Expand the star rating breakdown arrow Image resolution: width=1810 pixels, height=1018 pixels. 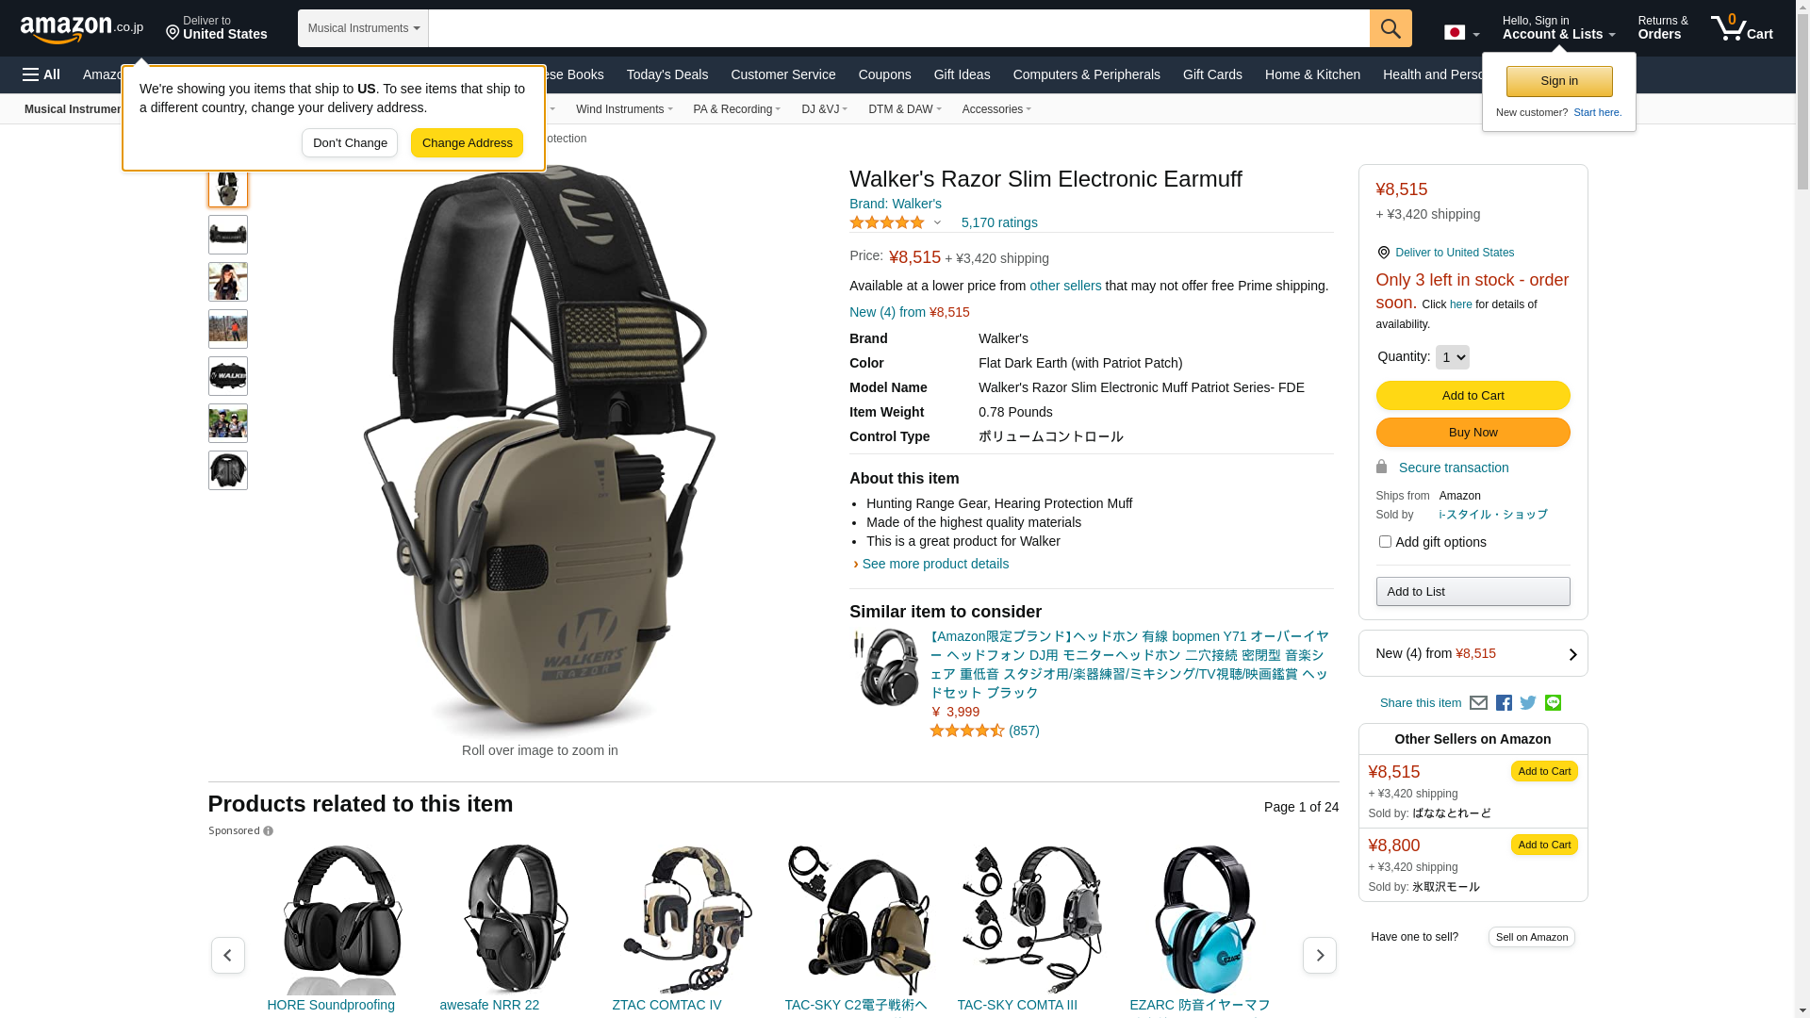(937, 223)
